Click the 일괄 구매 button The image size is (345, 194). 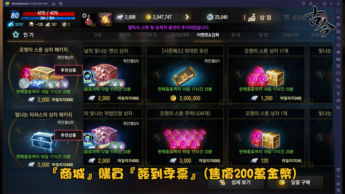point(295,182)
